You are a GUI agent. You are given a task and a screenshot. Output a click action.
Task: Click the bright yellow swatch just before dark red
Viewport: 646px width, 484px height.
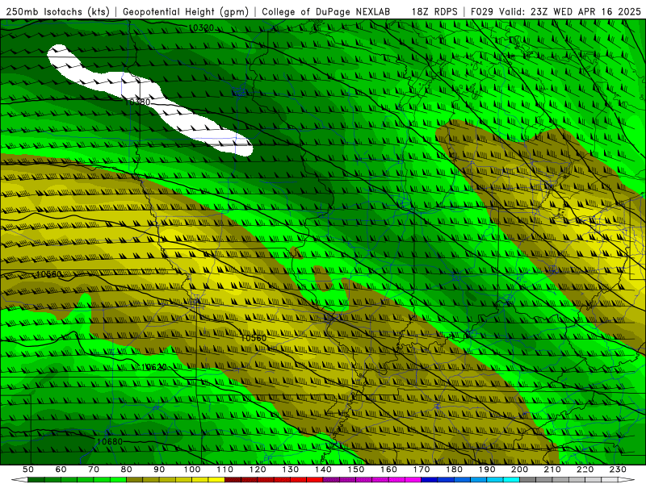pyautogui.click(x=216, y=480)
